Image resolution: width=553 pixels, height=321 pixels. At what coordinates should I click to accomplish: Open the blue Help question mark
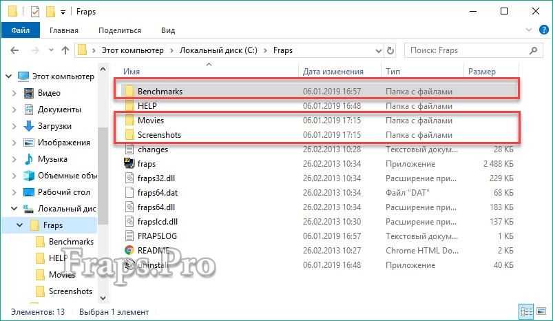(544, 30)
